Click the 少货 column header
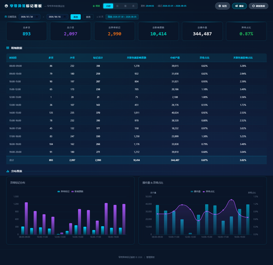The height and width of the screenshot is (265, 273). coord(72,58)
